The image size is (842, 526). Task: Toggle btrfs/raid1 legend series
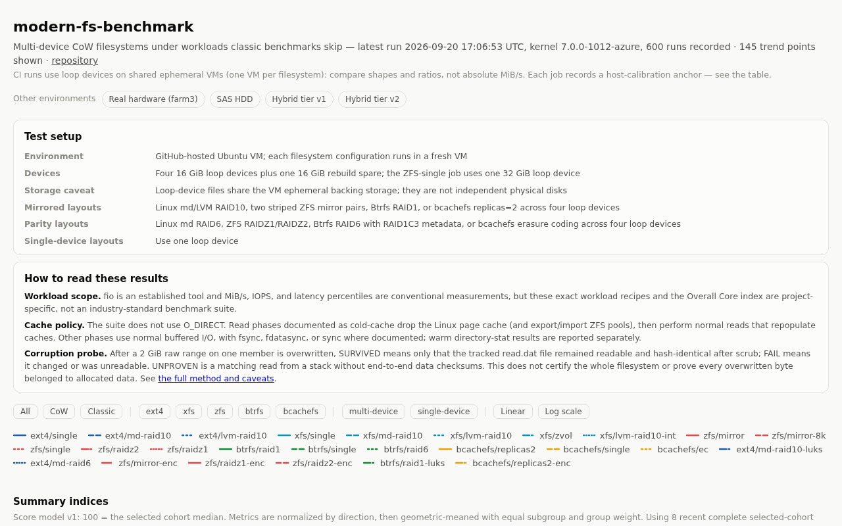click(x=250, y=449)
